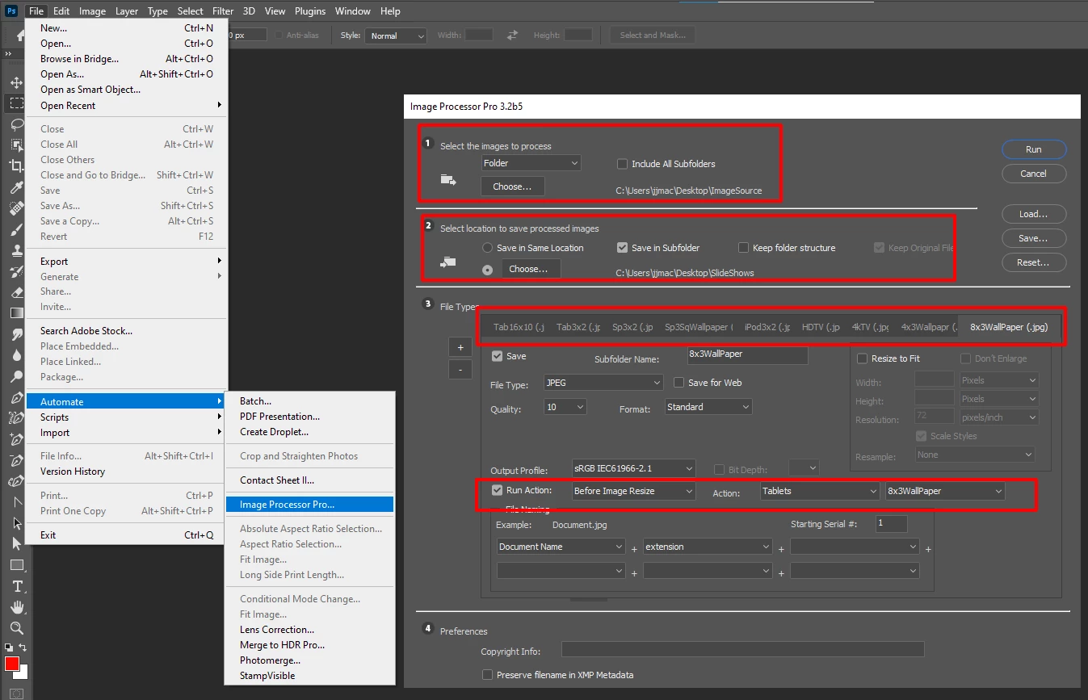Click the destination folder icon in section 2

[x=448, y=262]
